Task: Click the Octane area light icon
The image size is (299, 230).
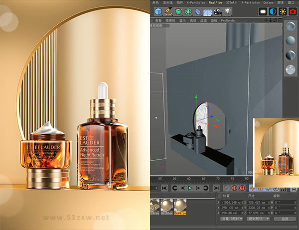Action: (x=263, y=11)
